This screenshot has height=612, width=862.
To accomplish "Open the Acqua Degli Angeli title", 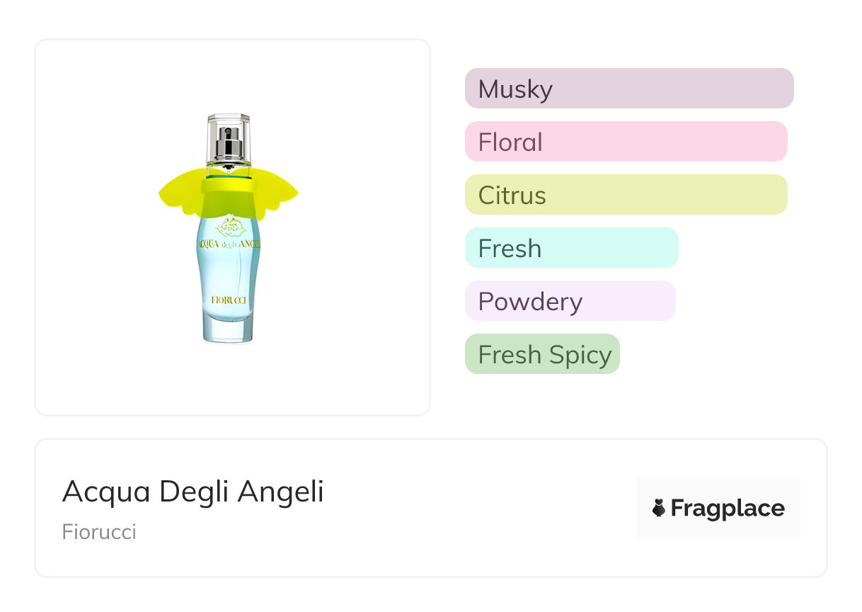I will click(192, 492).
